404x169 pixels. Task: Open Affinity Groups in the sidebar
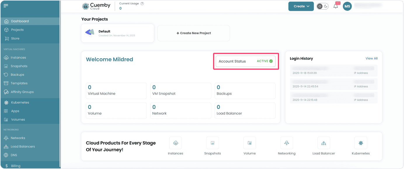22,92
